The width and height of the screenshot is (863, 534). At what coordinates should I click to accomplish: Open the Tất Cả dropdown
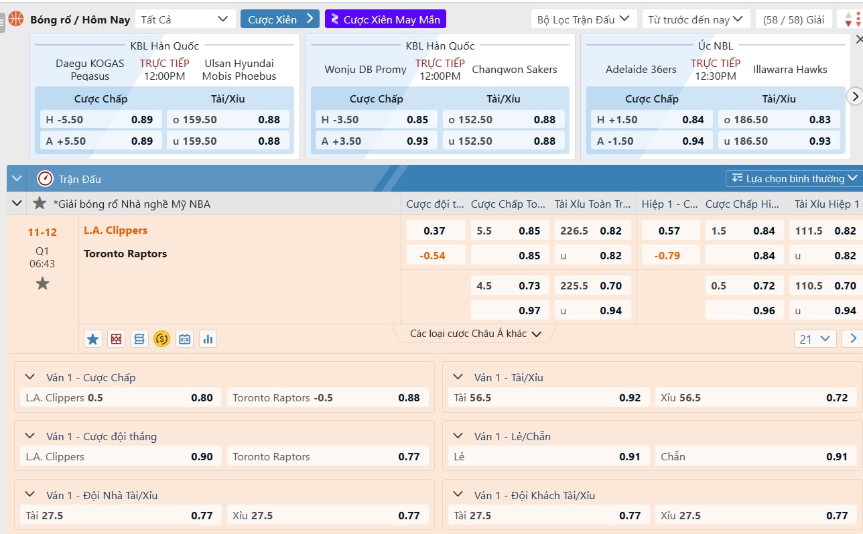click(x=185, y=19)
